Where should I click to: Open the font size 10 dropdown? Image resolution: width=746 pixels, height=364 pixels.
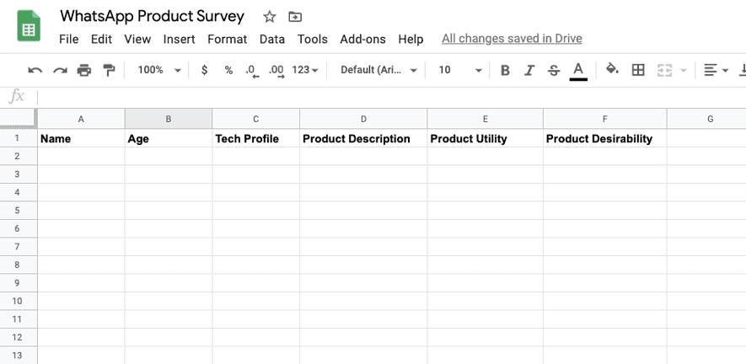coord(460,70)
